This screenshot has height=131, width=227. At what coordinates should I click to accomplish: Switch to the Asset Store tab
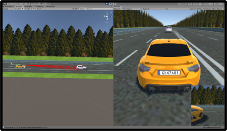click(x=8, y=7)
